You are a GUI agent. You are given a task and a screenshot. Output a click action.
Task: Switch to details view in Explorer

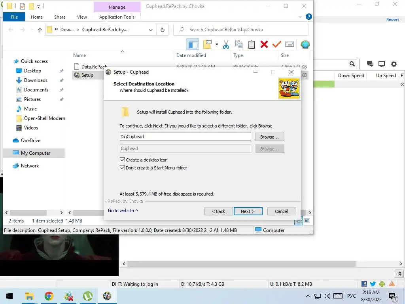coord(299,221)
